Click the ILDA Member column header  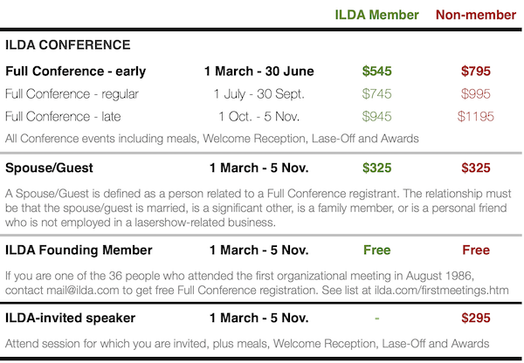pyautogui.click(x=377, y=15)
